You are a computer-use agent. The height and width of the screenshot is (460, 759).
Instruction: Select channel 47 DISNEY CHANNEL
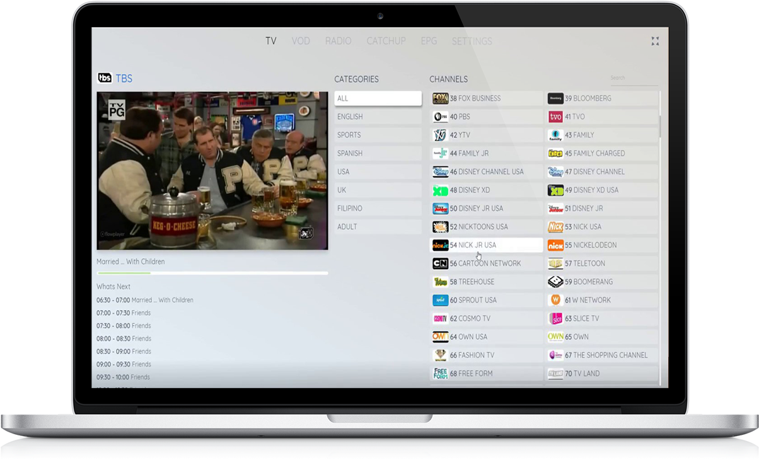[x=602, y=171]
